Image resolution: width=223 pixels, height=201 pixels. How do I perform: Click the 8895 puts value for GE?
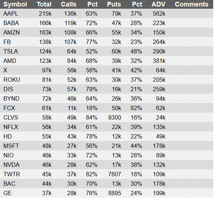pos(115,193)
